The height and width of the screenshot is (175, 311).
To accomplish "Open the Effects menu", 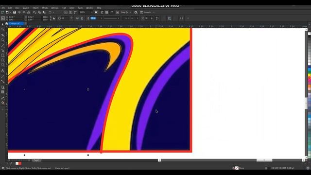I will point(45,8).
